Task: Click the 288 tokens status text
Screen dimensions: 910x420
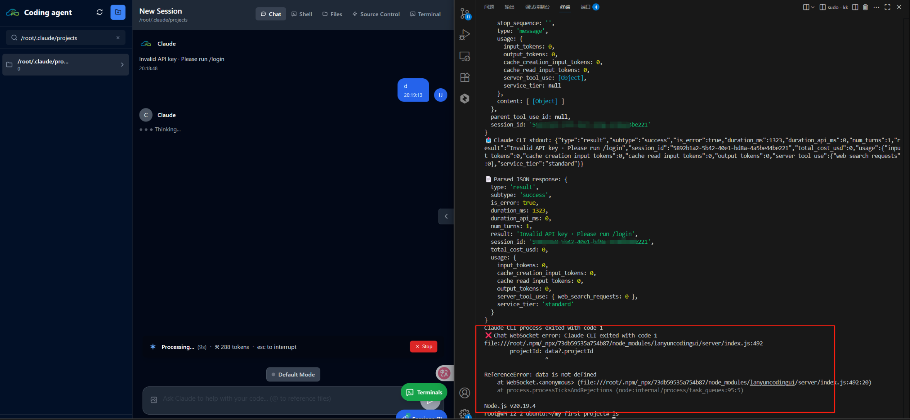Action: pos(232,347)
